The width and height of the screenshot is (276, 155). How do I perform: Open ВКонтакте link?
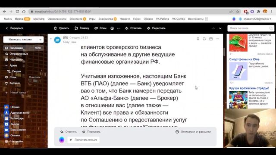tap(76, 19)
